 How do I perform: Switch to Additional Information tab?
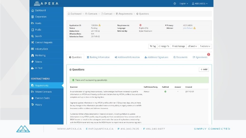pos(127,57)
